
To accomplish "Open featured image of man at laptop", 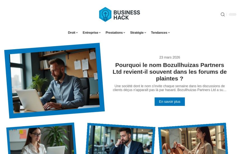I will coord(55,81).
